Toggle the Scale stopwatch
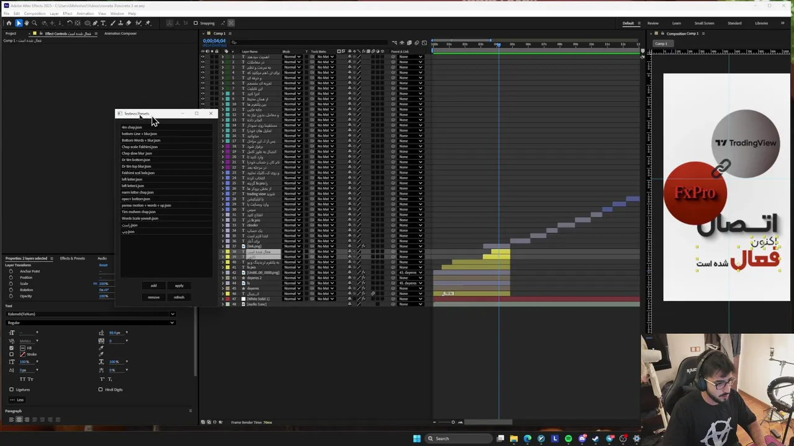 click(11, 284)
